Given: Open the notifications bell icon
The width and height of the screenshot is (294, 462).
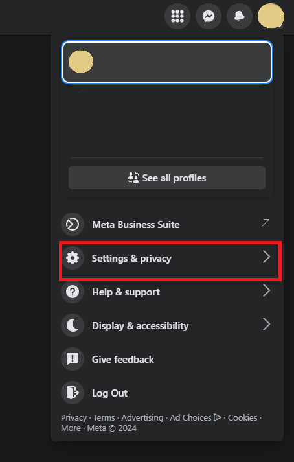Looking at the screenshot, I should 240,16.
